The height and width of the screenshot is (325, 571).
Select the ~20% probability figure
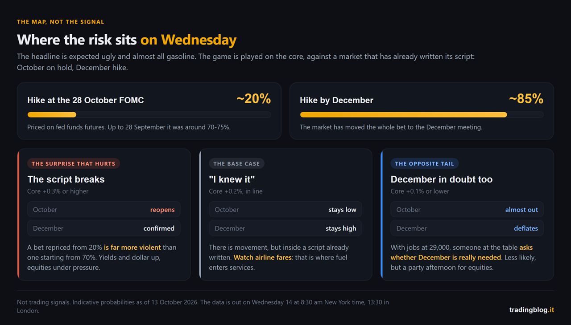(x=253, y=99)
